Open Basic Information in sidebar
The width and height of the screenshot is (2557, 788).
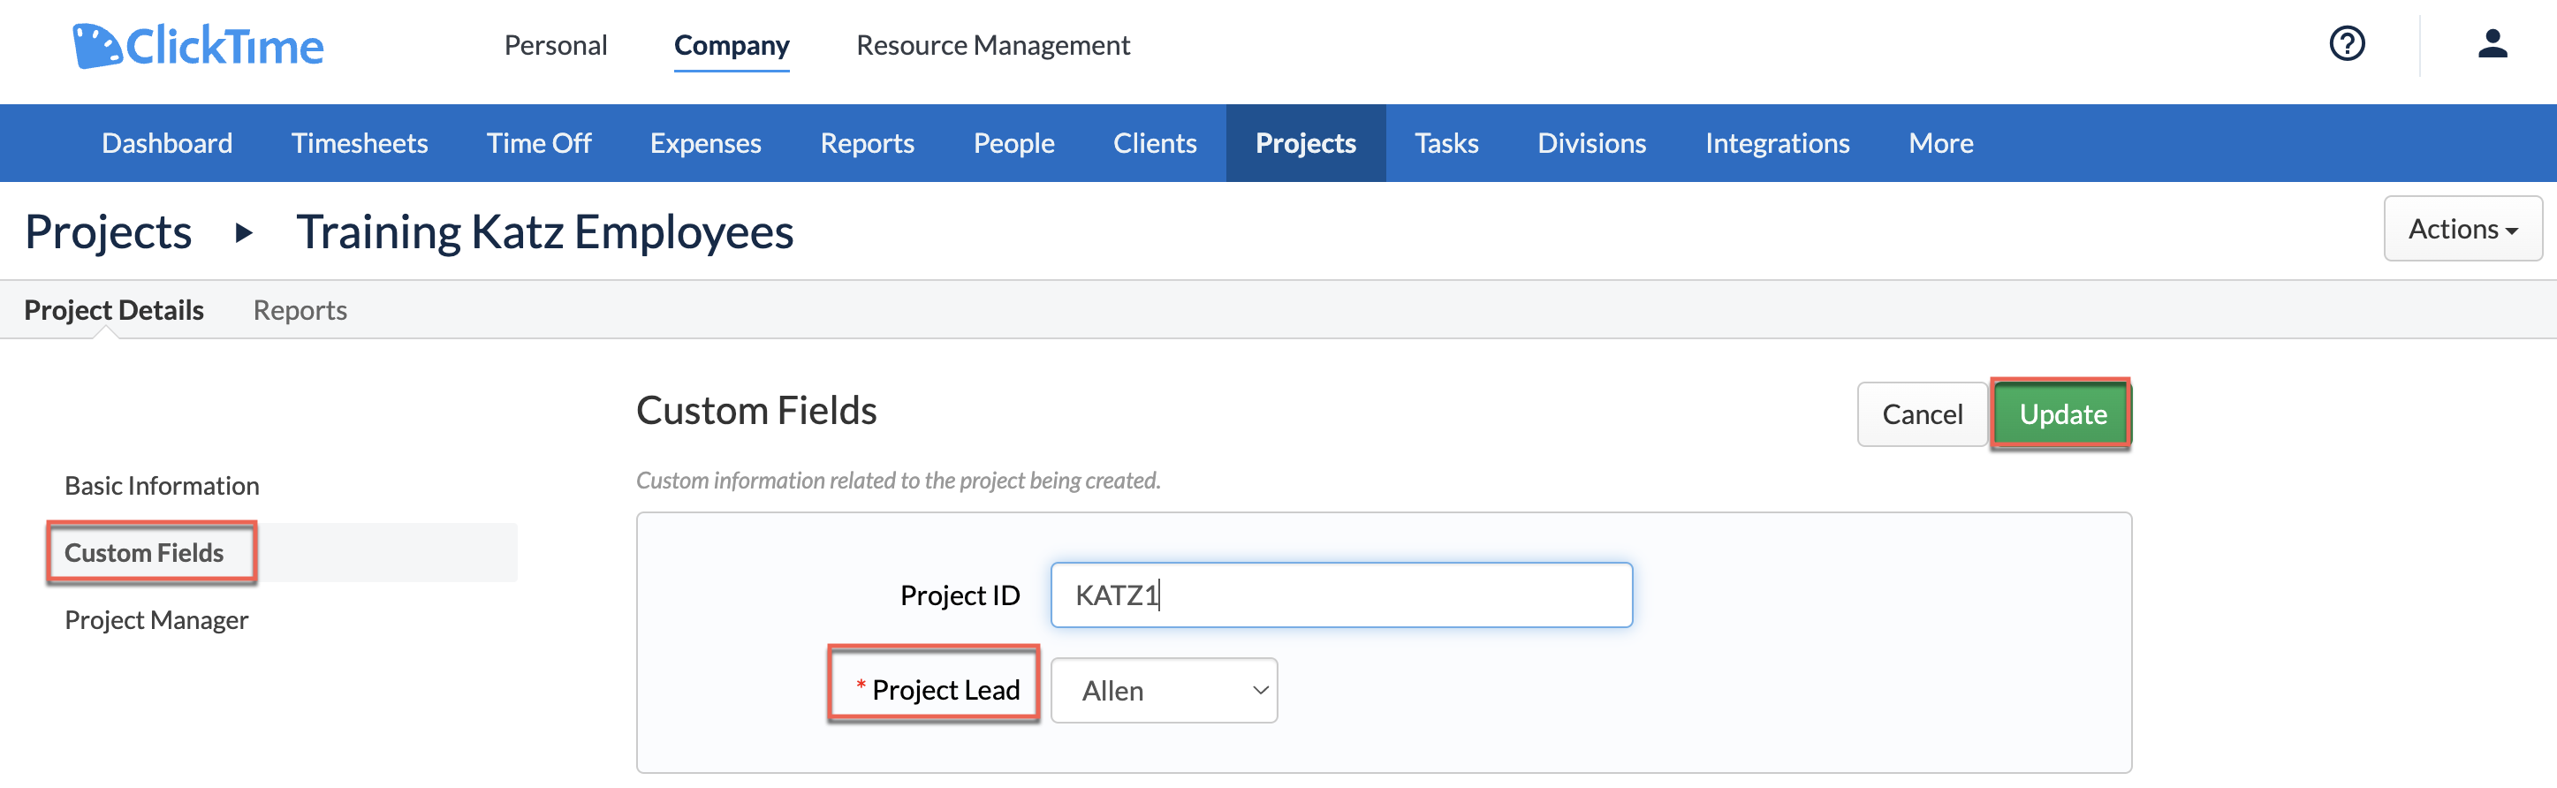[162, 485]
